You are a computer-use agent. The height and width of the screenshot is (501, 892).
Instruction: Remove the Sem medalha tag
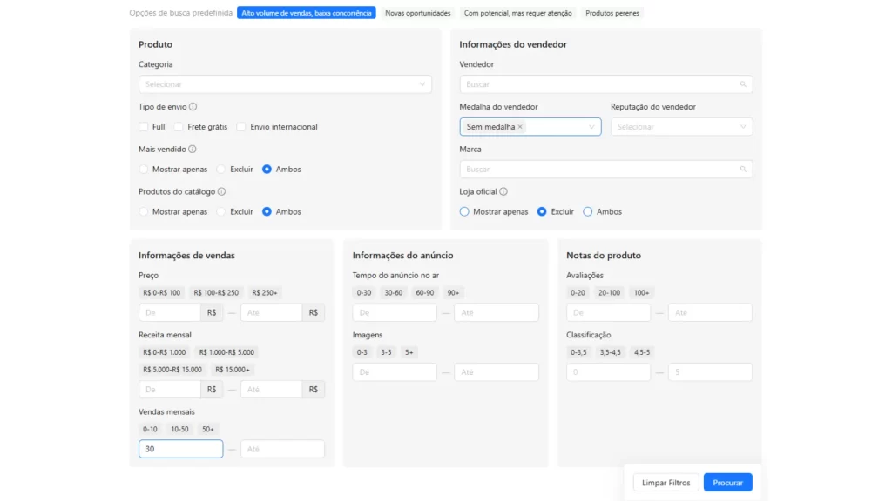pos(520,127)
